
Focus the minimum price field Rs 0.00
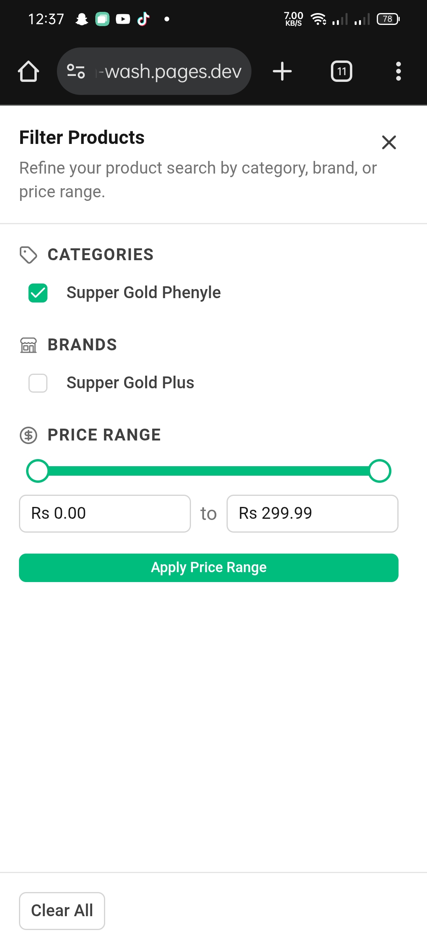(x=105, y=514)
